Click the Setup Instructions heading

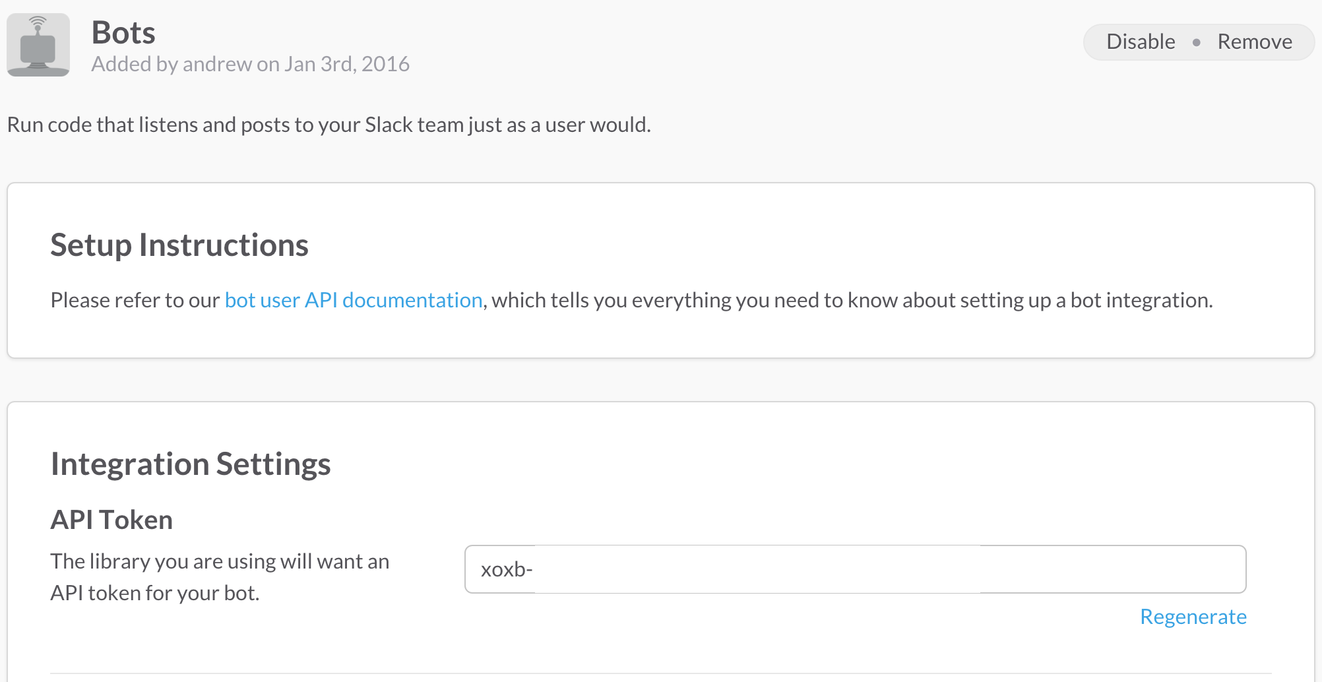tap(179, 245)
